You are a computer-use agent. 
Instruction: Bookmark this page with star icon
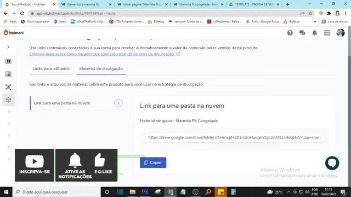click(310, 13)
